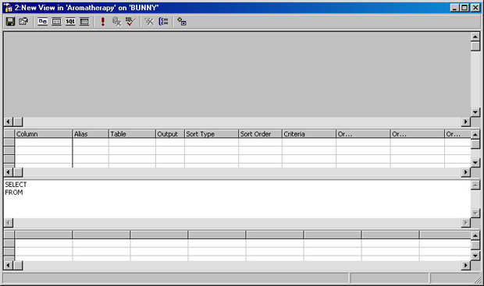Click the Save floppy disk icon
This screenshot has height=286, width=484.
[10, 22]
